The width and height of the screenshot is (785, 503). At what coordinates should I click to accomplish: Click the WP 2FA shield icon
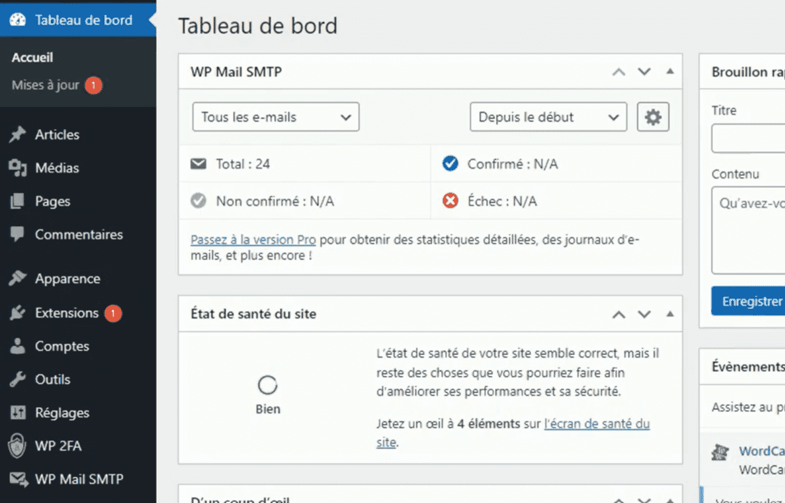pos(18,446)
